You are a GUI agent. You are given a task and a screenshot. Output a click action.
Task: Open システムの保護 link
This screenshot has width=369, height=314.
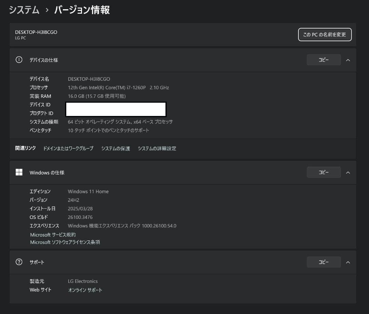click(x=115, y=148)
